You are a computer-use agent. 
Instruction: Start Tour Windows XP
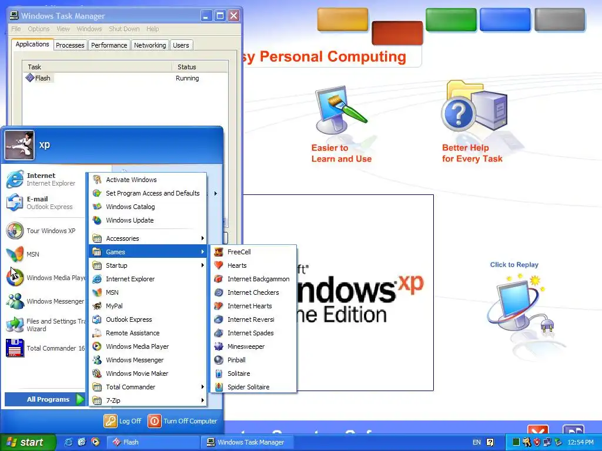44,231
